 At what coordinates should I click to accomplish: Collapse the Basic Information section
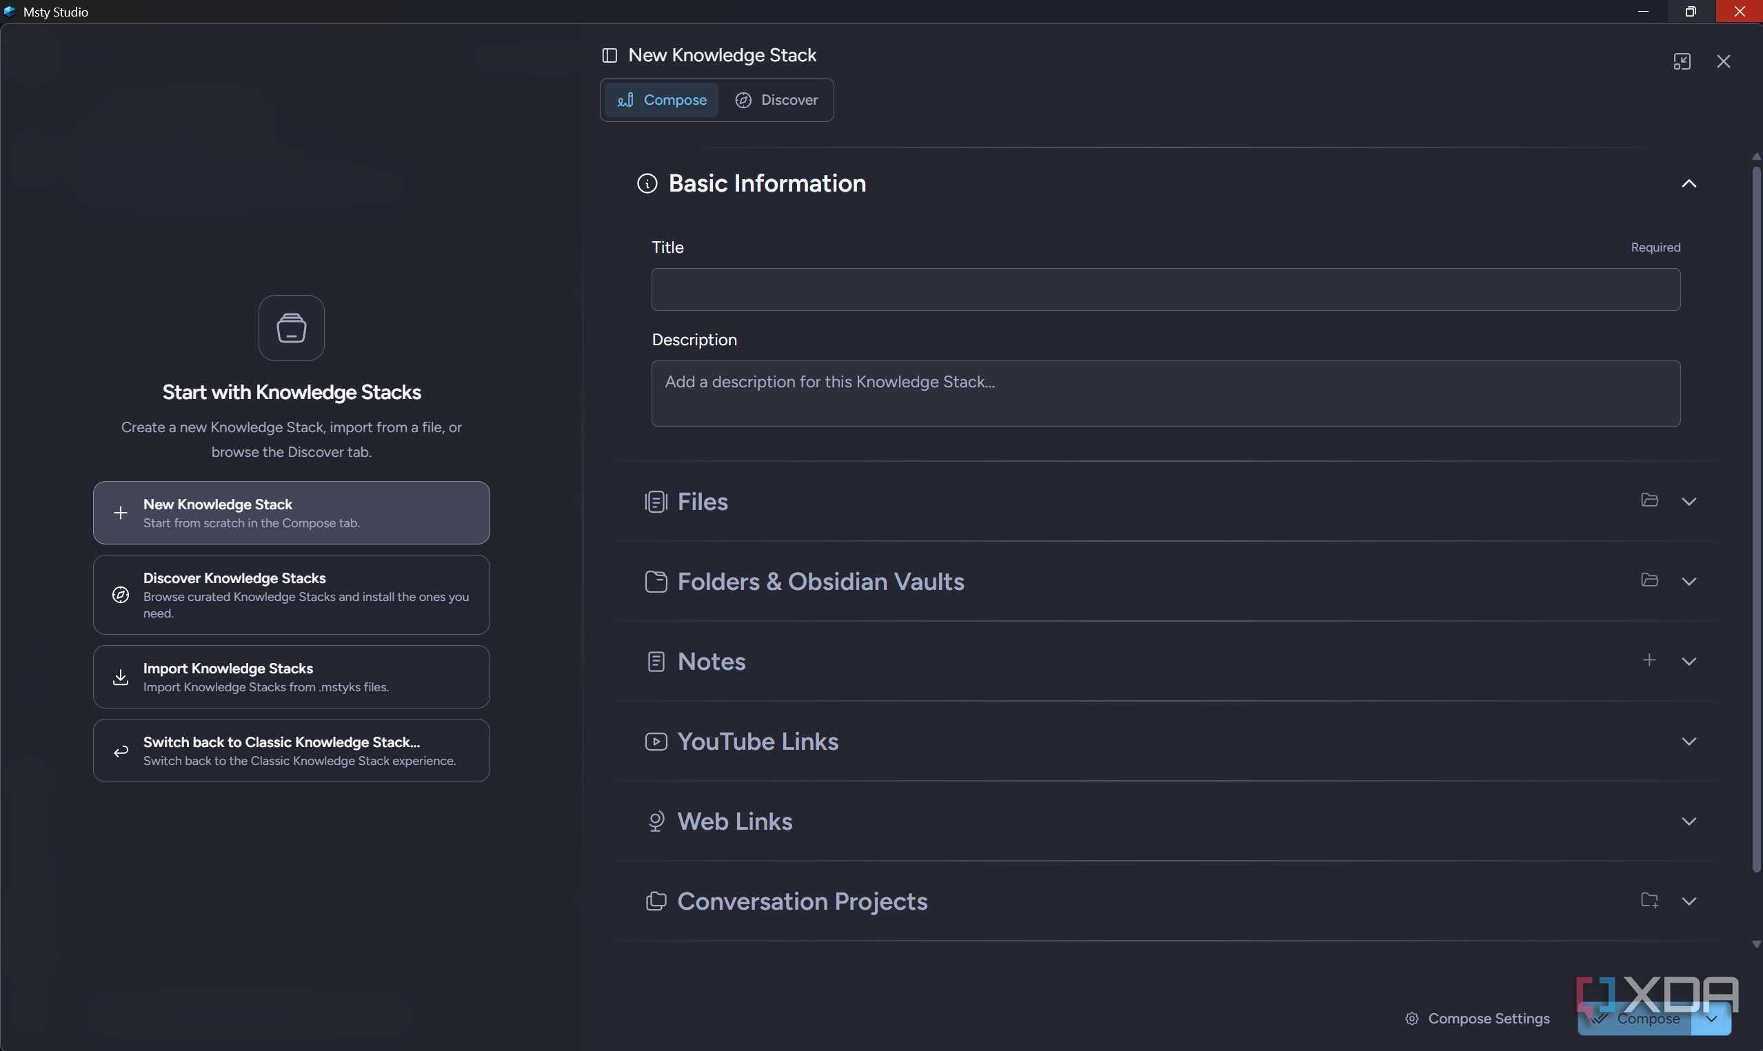point(1689,183)
